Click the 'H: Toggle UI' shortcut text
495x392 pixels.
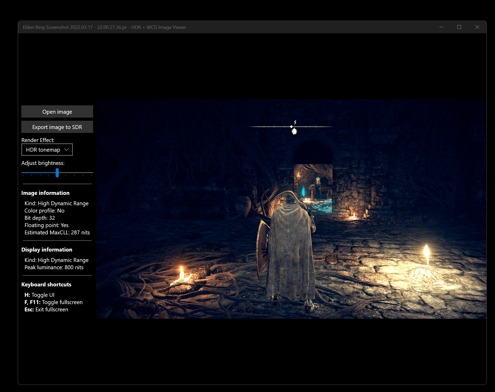click(40, 295)
